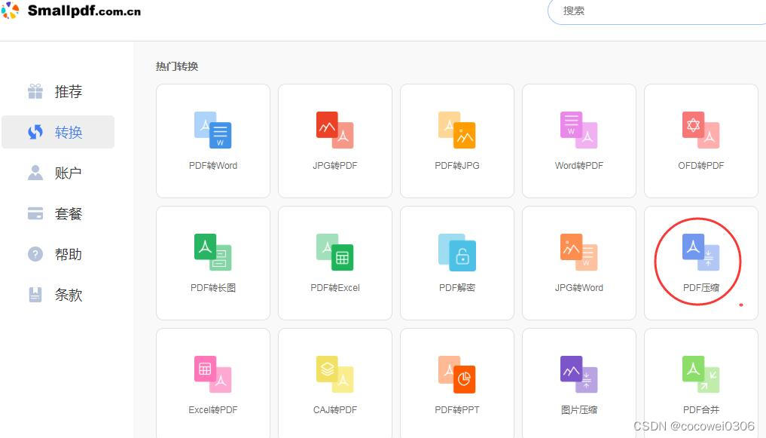This screenshot has width=766, height=438.
Task: Select the PDF转PPT converter icon
Action: click(x=456, y=375)
